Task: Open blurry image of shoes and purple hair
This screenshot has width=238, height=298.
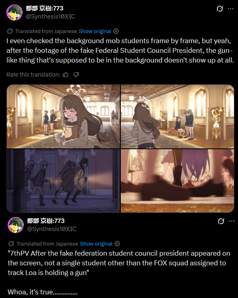Action: pos(178,181)
